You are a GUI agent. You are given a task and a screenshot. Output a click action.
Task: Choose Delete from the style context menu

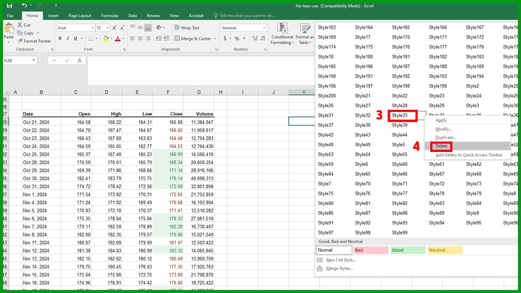click(x=441, y=146)
